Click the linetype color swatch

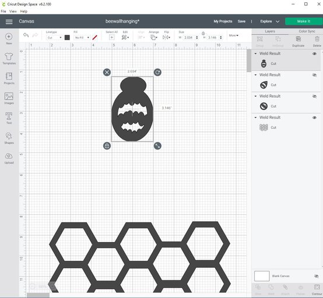67,37
